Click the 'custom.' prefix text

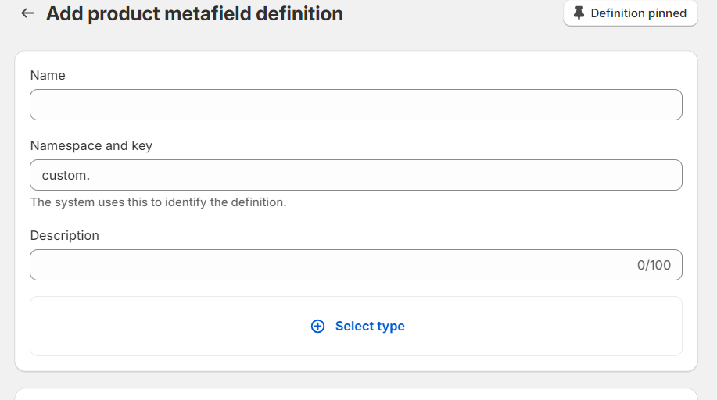(x=66, y=176)
